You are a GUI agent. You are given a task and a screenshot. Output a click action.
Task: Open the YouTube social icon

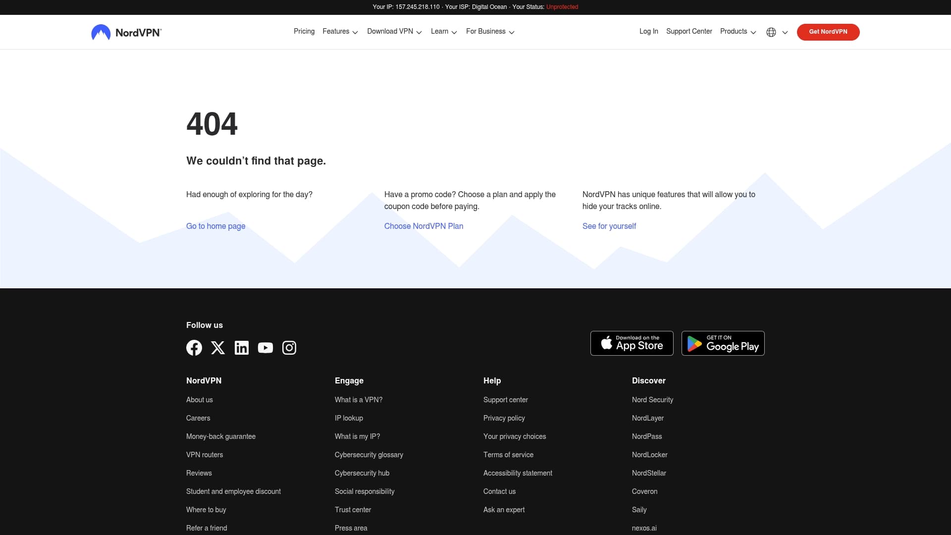click(x=265, y=348)
